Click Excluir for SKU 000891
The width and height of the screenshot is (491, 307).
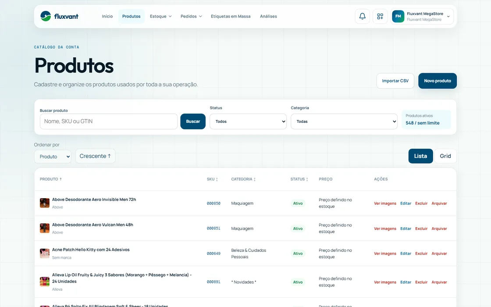tap(421, 282)
